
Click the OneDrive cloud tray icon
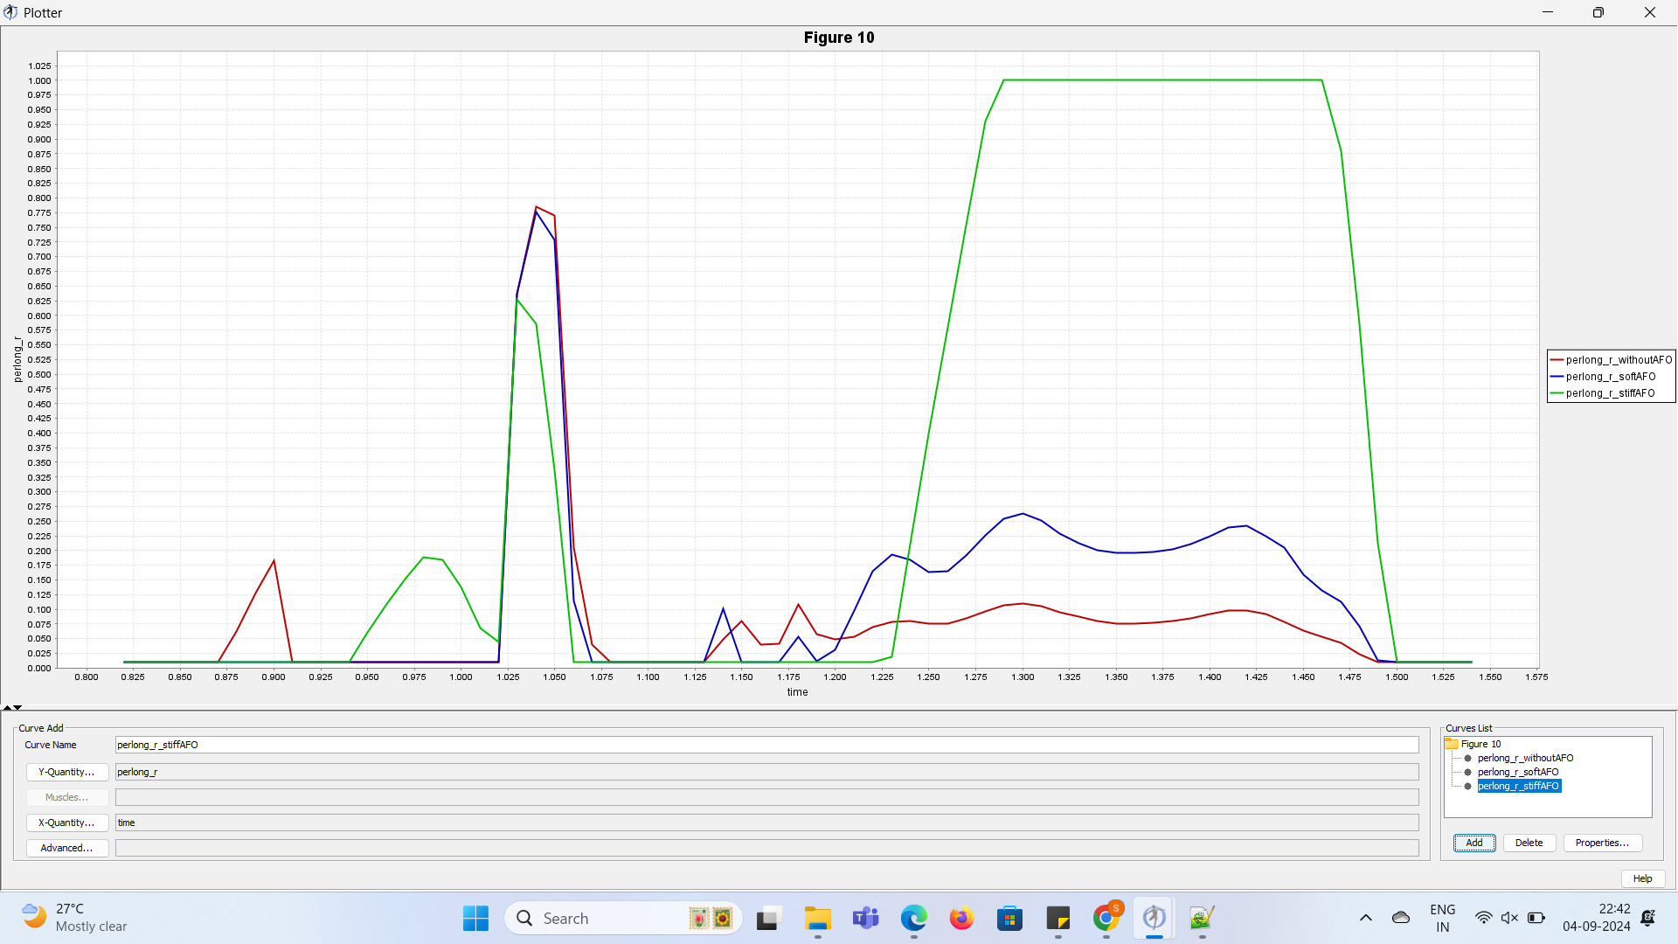click(x=1401, y=918)
